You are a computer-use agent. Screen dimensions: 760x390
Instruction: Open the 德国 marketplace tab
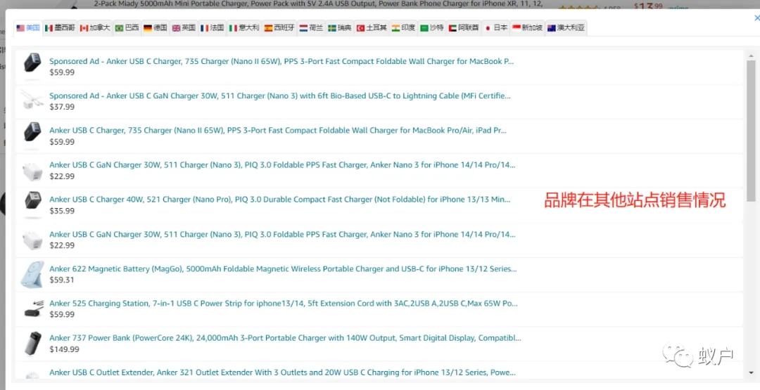(x=156, y=28)
